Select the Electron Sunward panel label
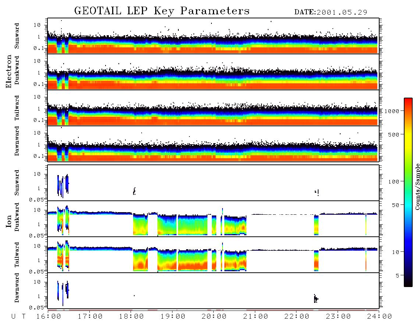 point(17,36)
